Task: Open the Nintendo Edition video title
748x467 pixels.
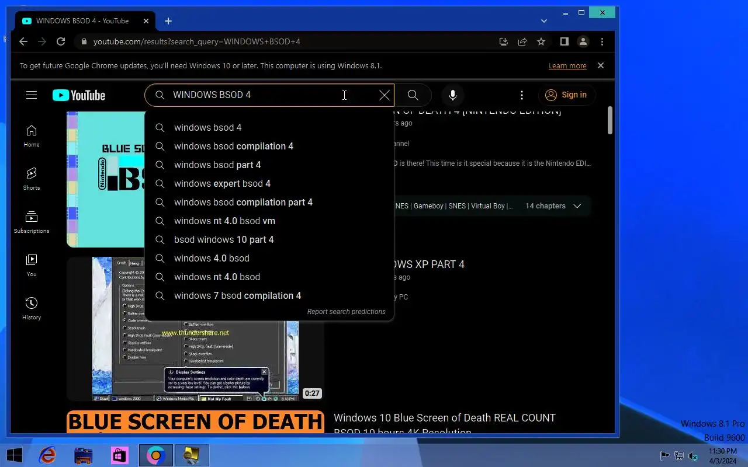Action: (478, 112)
